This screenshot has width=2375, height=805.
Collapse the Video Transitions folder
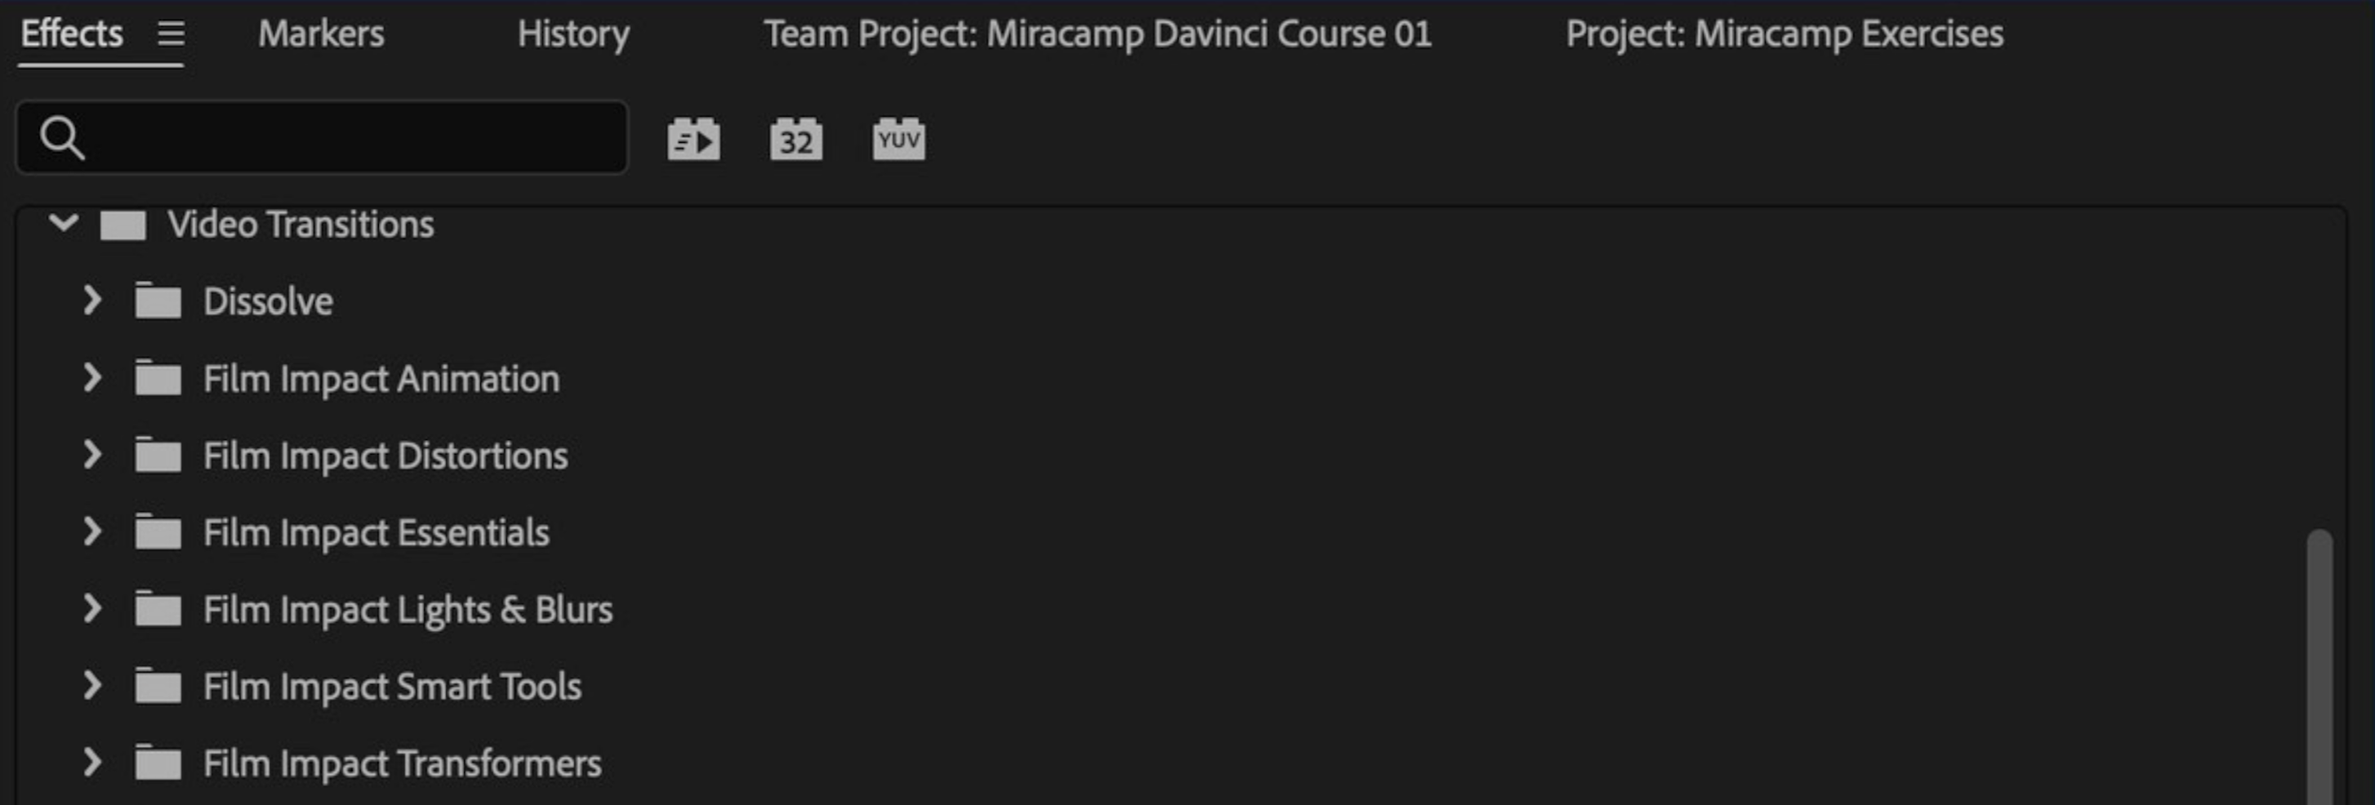point(63,222)
